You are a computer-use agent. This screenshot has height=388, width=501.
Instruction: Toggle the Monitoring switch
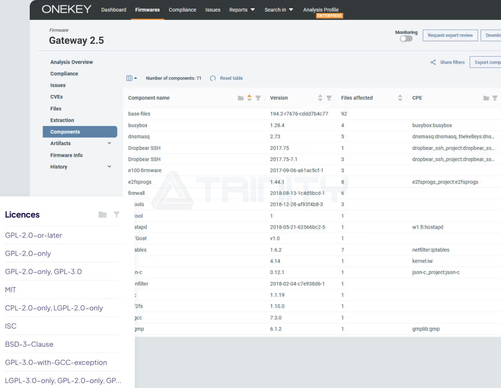coord(406,39)
